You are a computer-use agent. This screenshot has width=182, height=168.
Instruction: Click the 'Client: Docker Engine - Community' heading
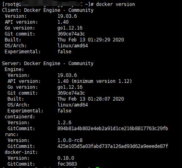pyautogui.click(x=48, y=10)
